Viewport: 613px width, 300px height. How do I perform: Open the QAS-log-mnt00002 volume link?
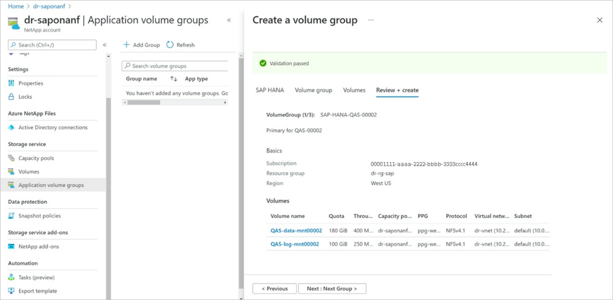294,244
